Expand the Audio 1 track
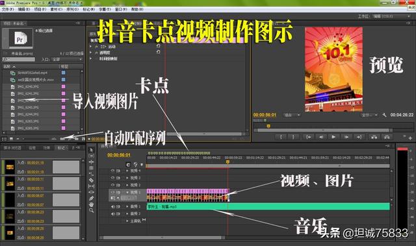 tap(127, 206)
